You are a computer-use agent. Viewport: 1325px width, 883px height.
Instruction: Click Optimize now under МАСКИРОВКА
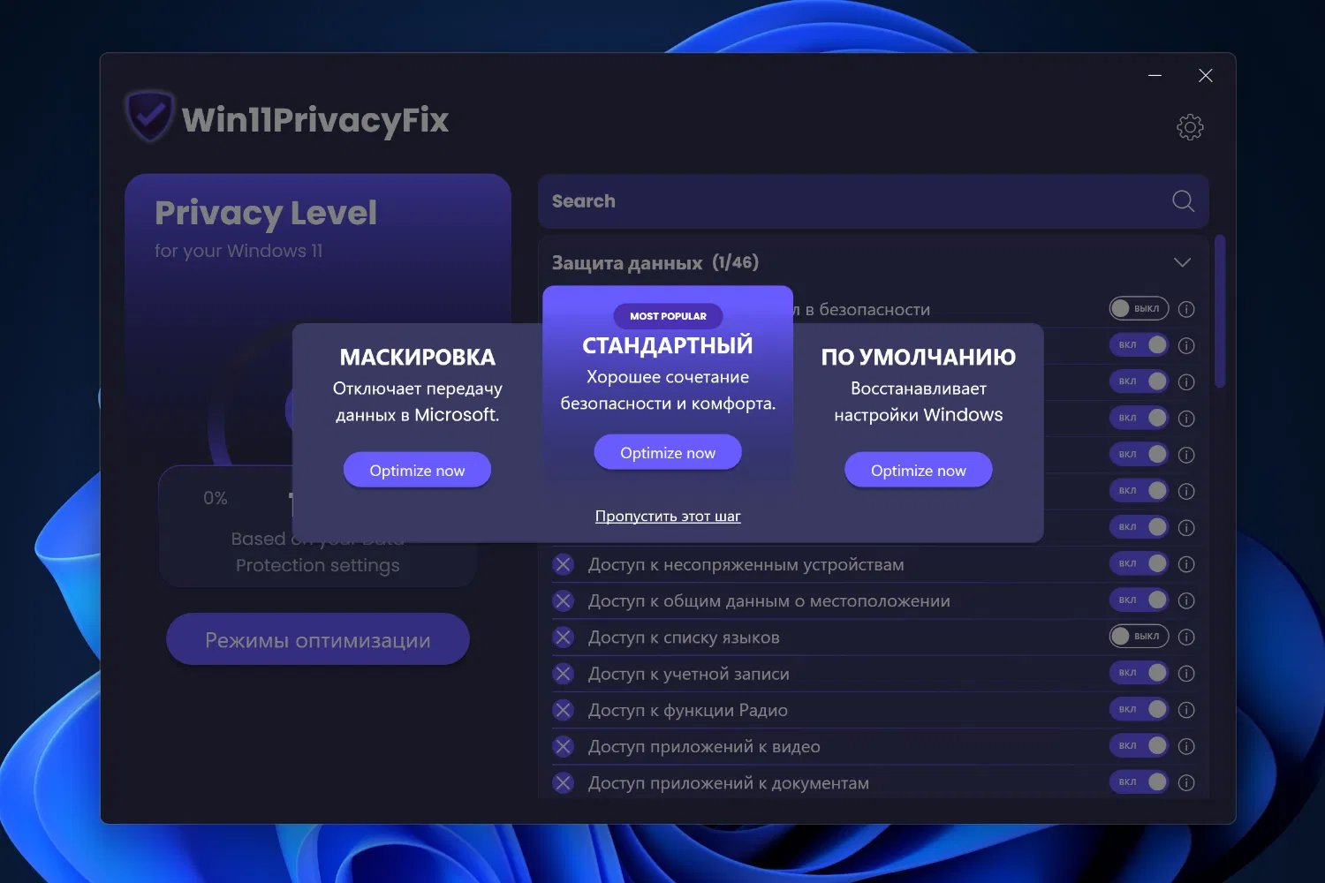pos(417,470)
